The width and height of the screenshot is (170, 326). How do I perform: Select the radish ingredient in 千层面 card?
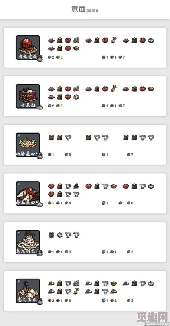point(113,88)
